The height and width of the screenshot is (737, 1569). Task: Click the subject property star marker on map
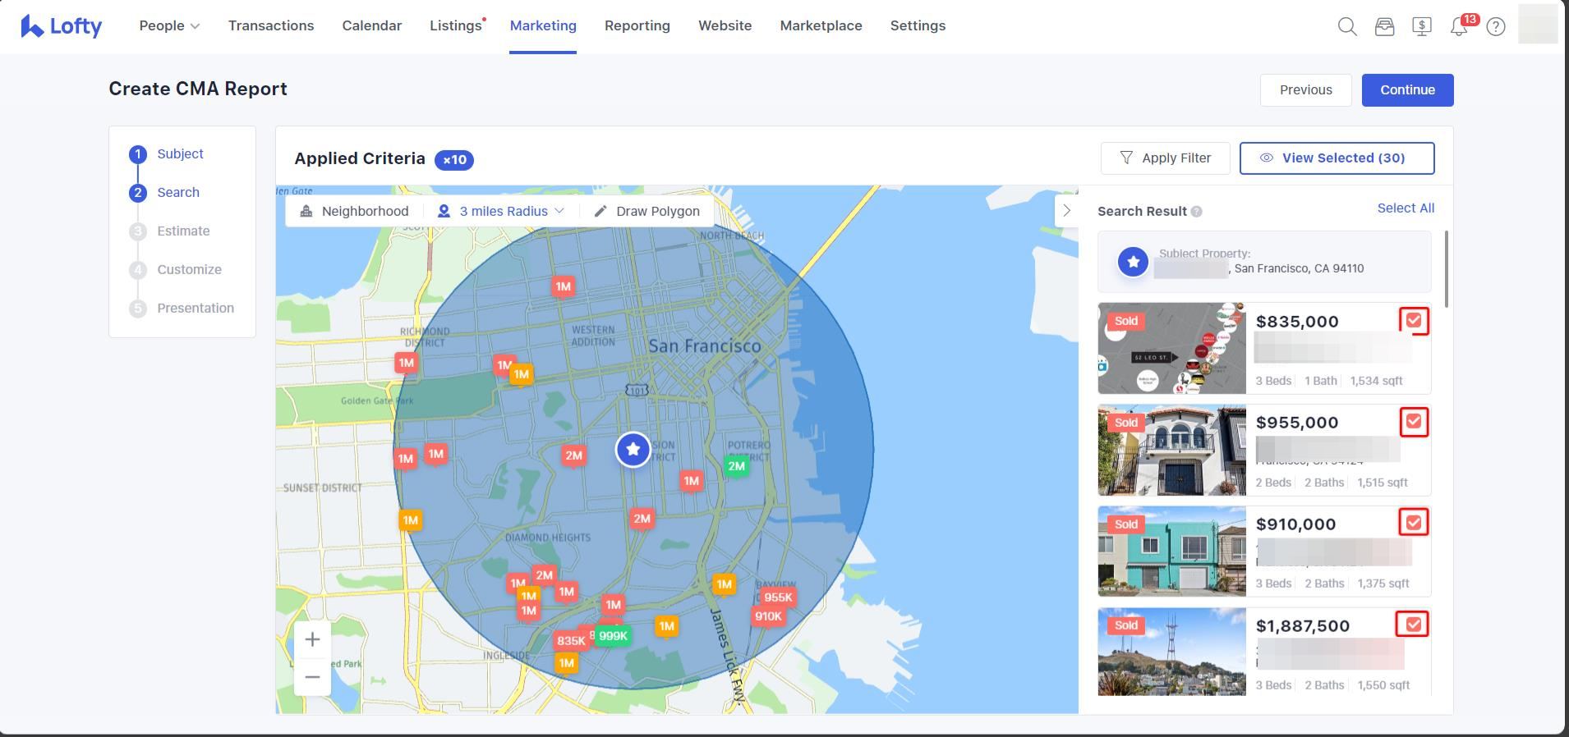pyautogui.click(x=633, y=450)
